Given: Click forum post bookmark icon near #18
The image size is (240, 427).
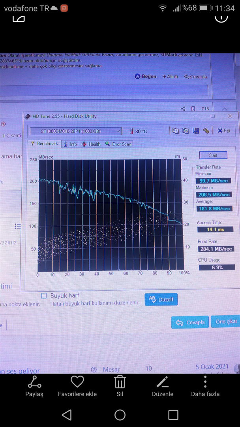Looking at the screenshot, I should (193, 109).
